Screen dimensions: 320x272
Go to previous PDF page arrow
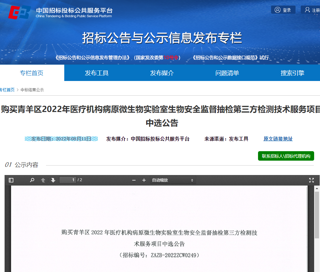(43, 180)
